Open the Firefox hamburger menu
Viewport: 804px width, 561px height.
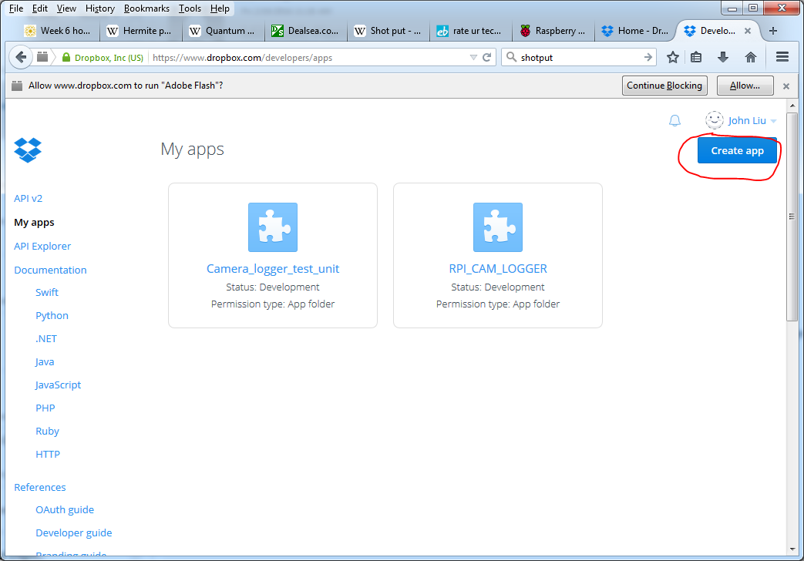782,57
